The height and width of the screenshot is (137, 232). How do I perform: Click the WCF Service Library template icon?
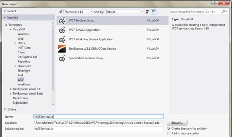[x=62, y=20]
